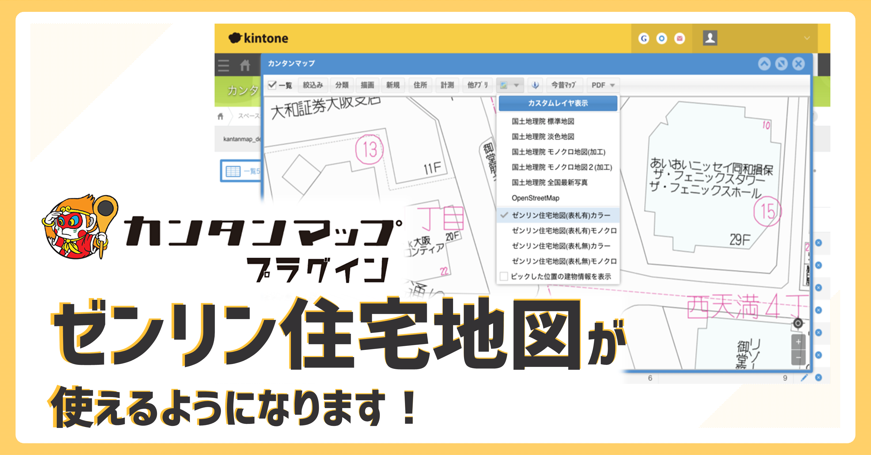Expand the account dropdown chevron

(x=807, y=38)
